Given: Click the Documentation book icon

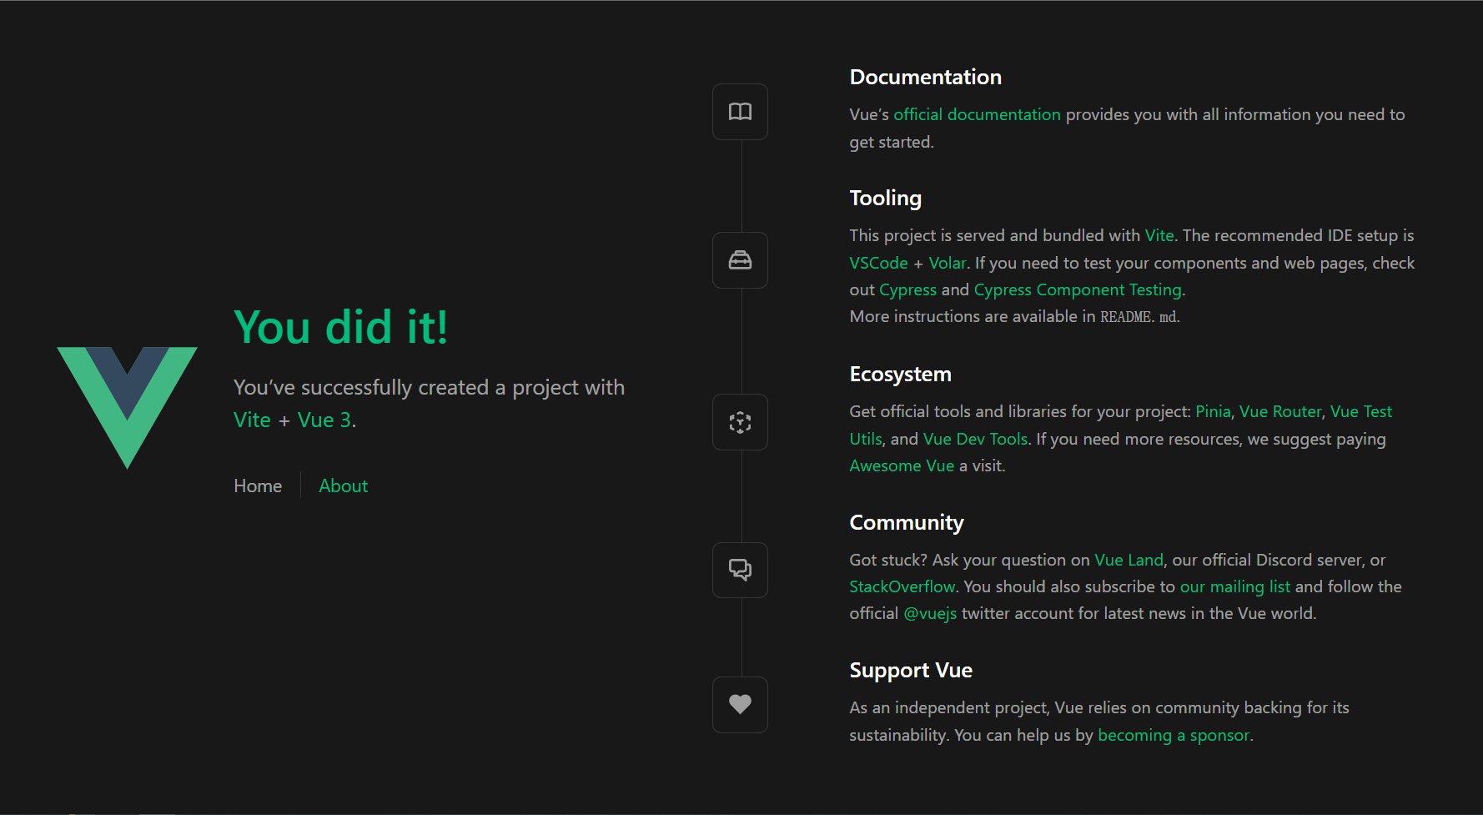Looking at the screenshot, I should tap(740, 112).
